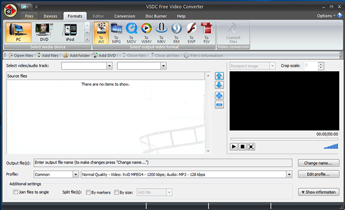Add a source file with plus icon

tap(219, 96)
